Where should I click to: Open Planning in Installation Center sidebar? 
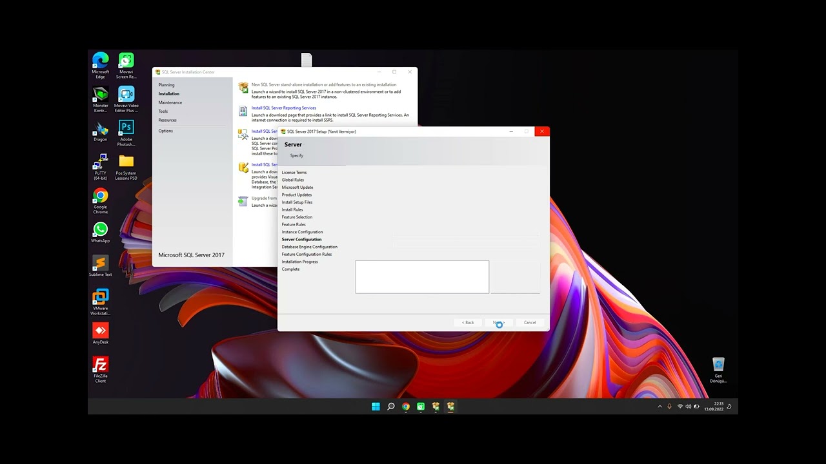click(x=166, y=85)
